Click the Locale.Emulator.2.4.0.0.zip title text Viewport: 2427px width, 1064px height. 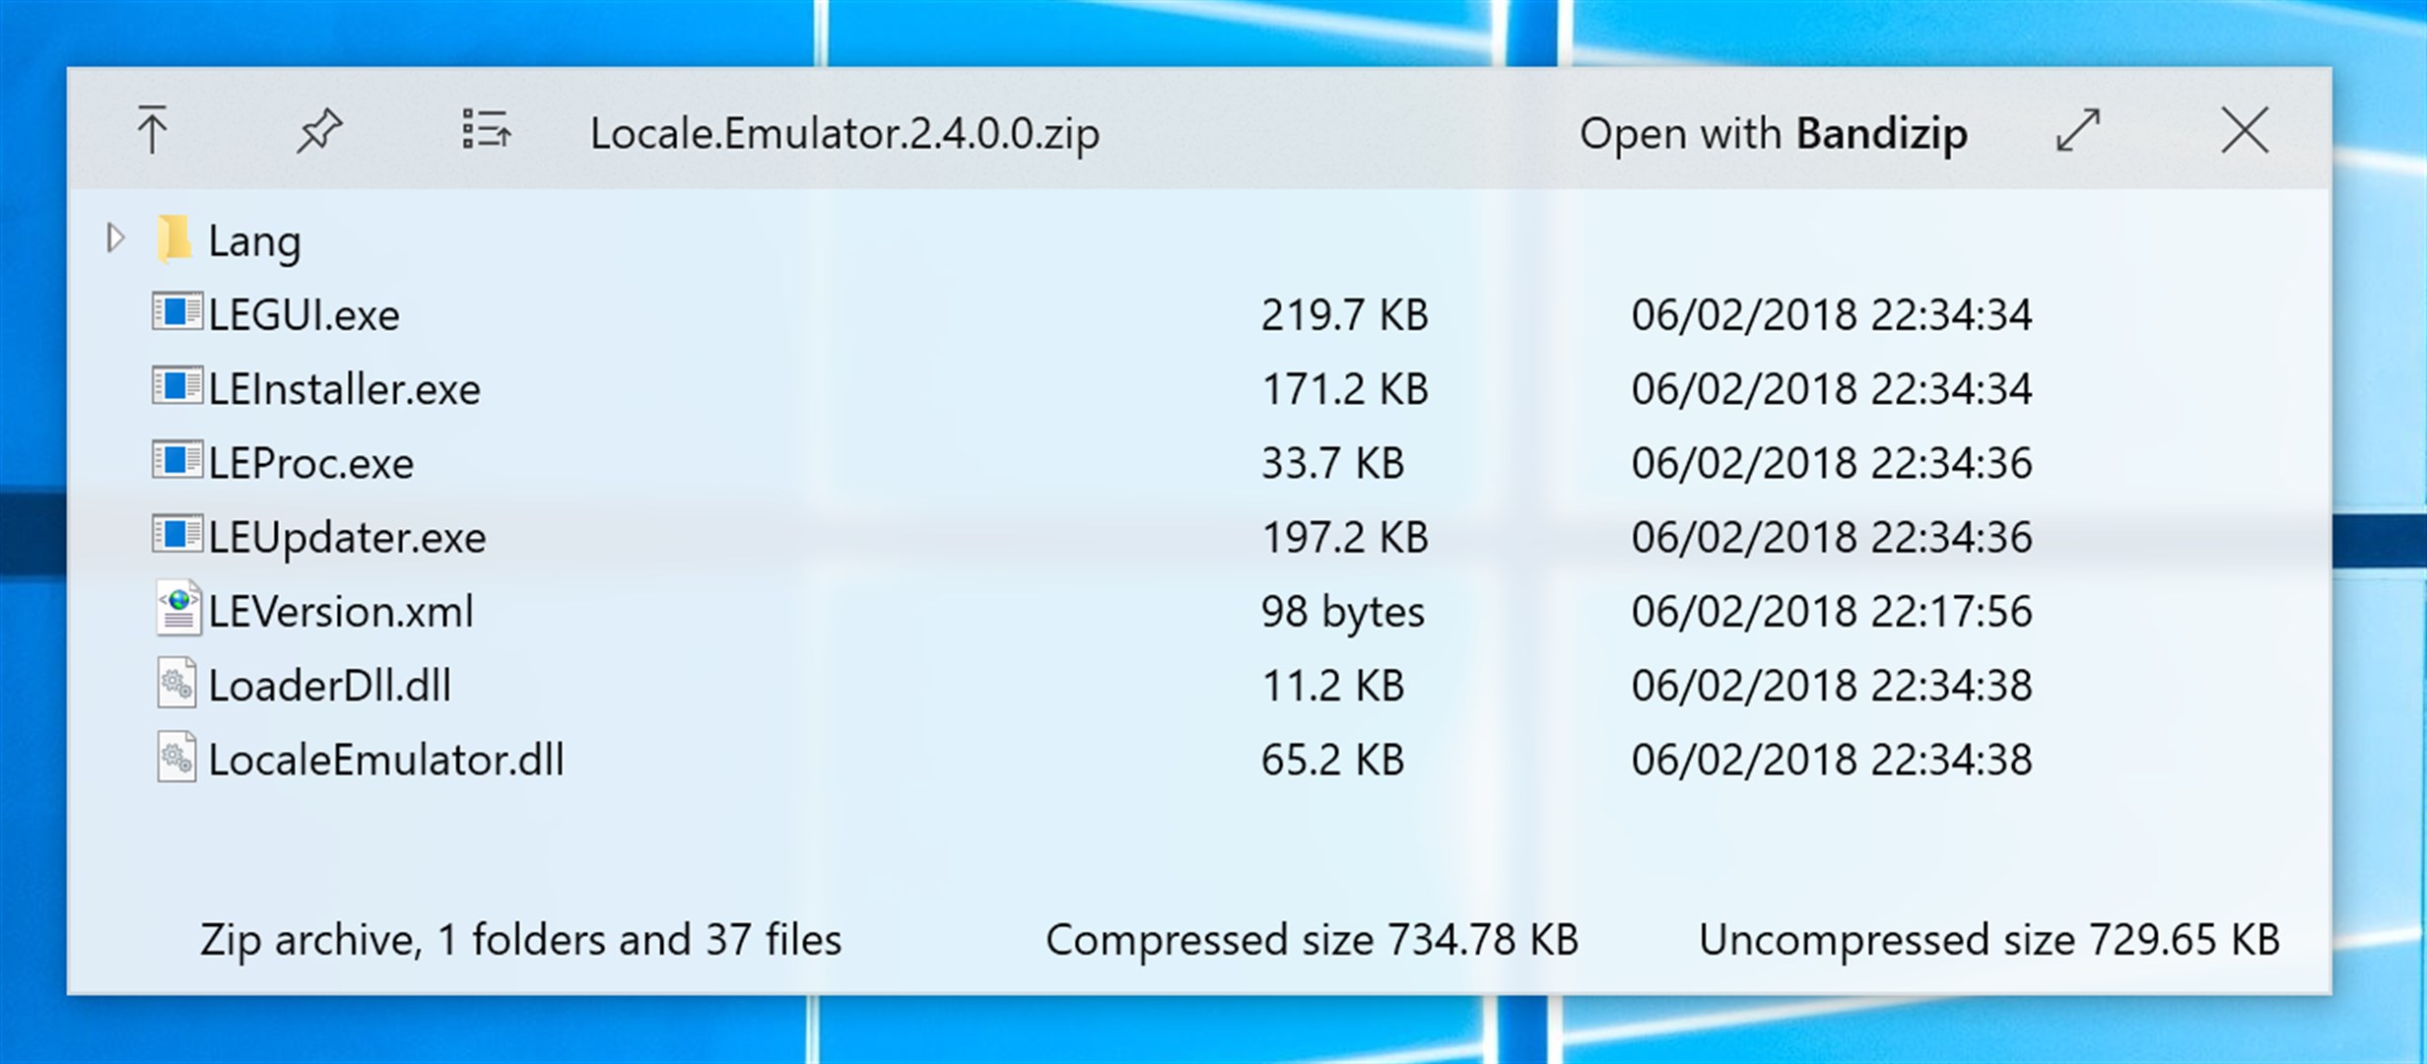click(x=844, y=133)
